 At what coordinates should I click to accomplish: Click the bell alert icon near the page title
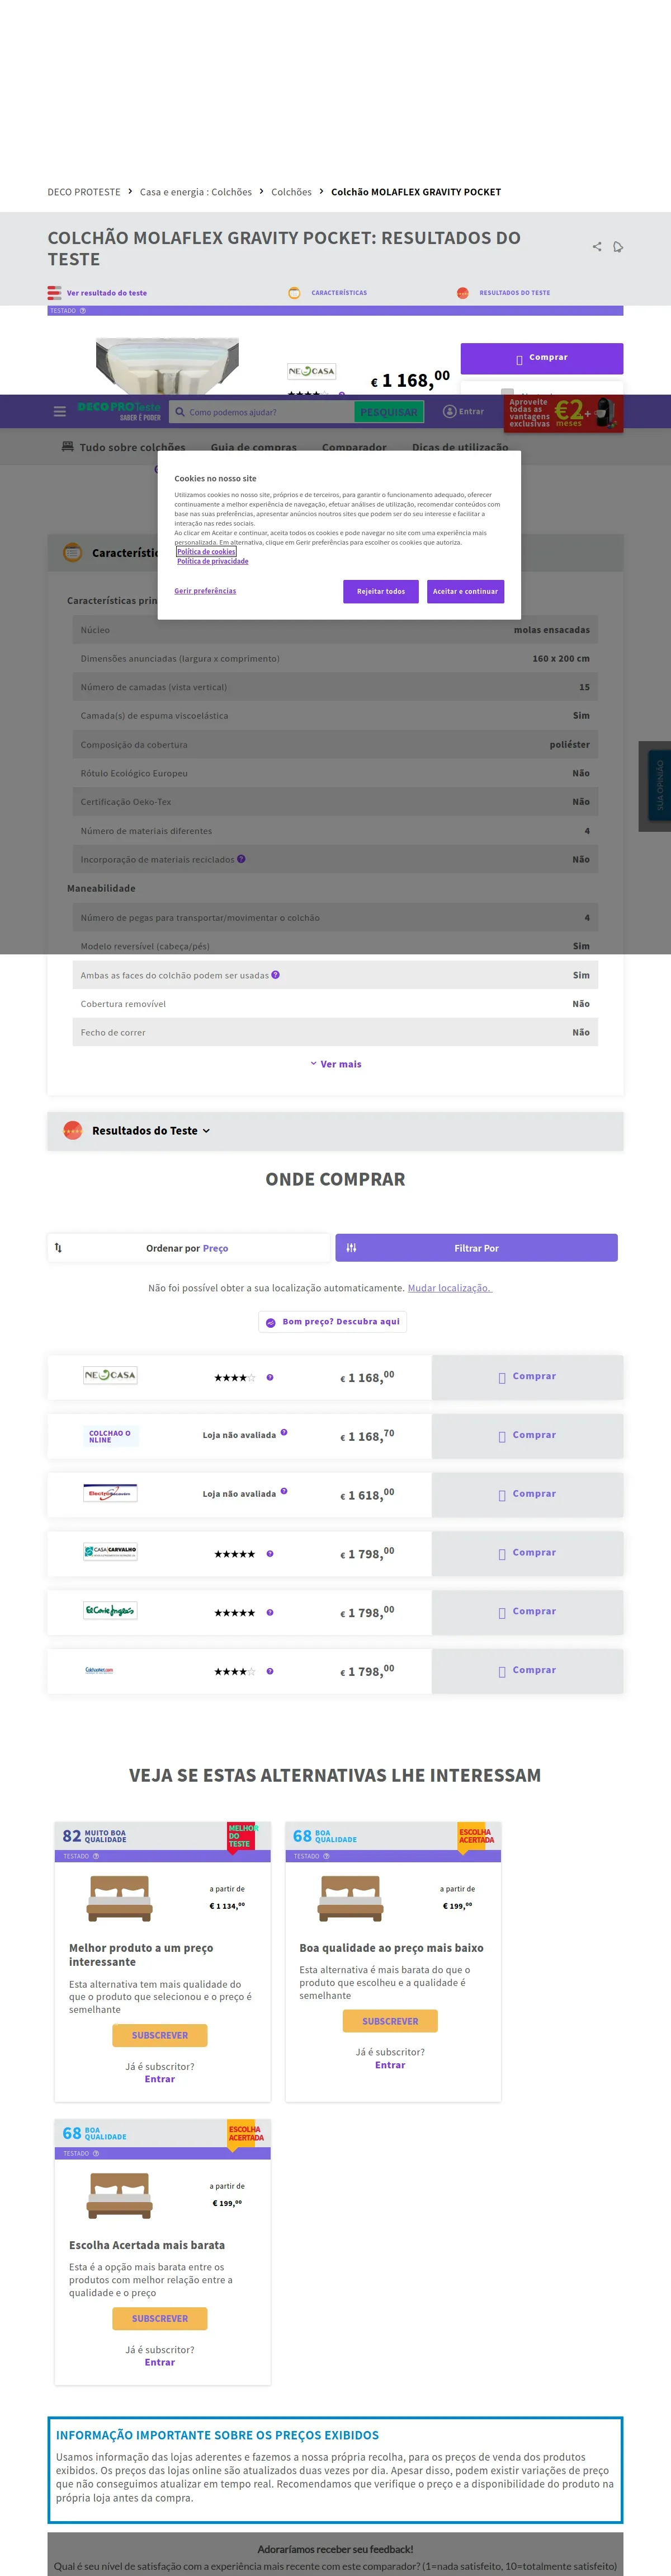coord(618,247)
